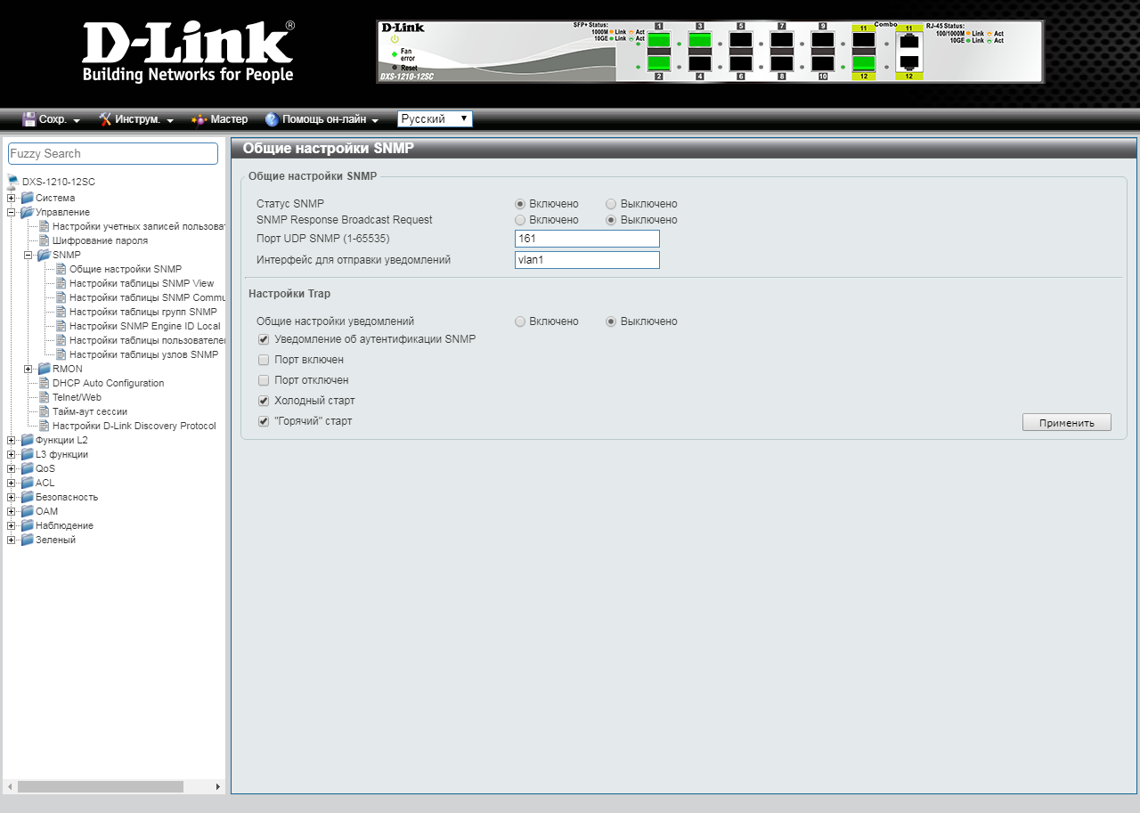Collapse the Управление tree node
Screen dimensions: 1140x813
(x=11, y=212)
